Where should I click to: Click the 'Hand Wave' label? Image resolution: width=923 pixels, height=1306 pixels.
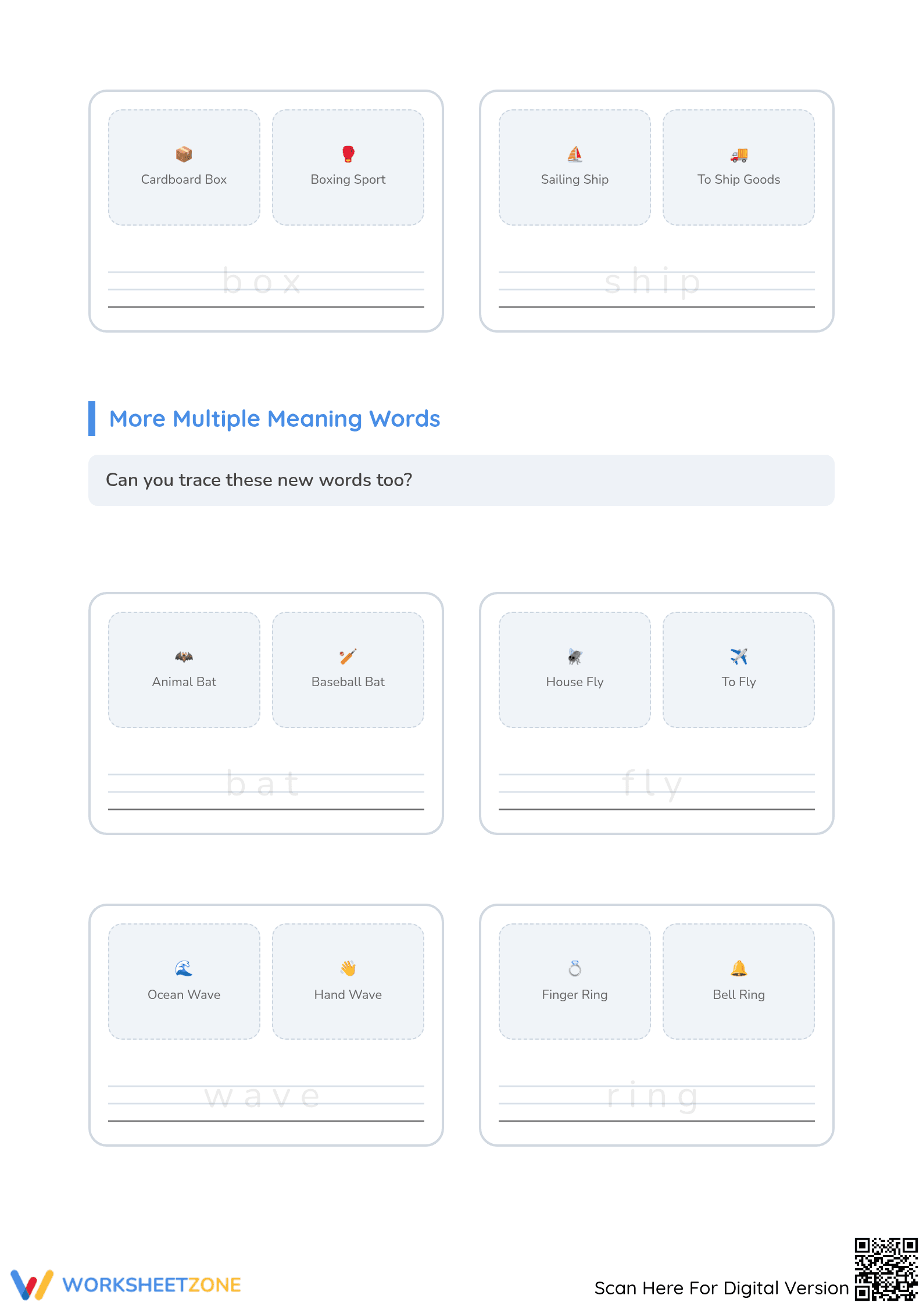tap(348, 995)
